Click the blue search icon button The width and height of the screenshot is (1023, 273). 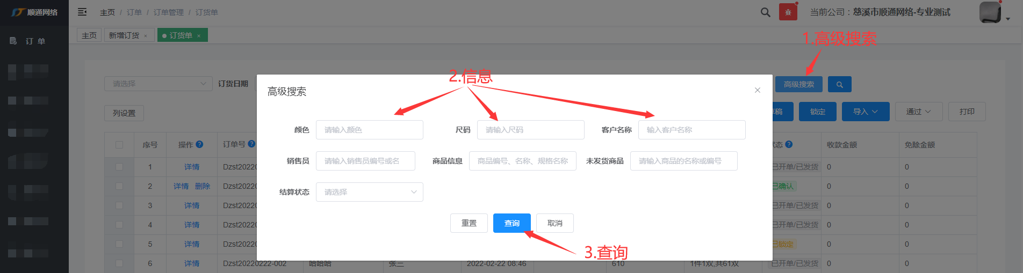point(839,84)
